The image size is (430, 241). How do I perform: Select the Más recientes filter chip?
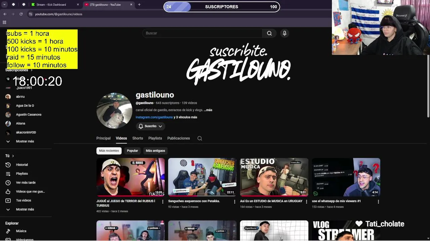pyautogui.click(x=109, y=151)
